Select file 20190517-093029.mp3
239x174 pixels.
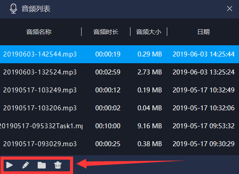point(40,144)
